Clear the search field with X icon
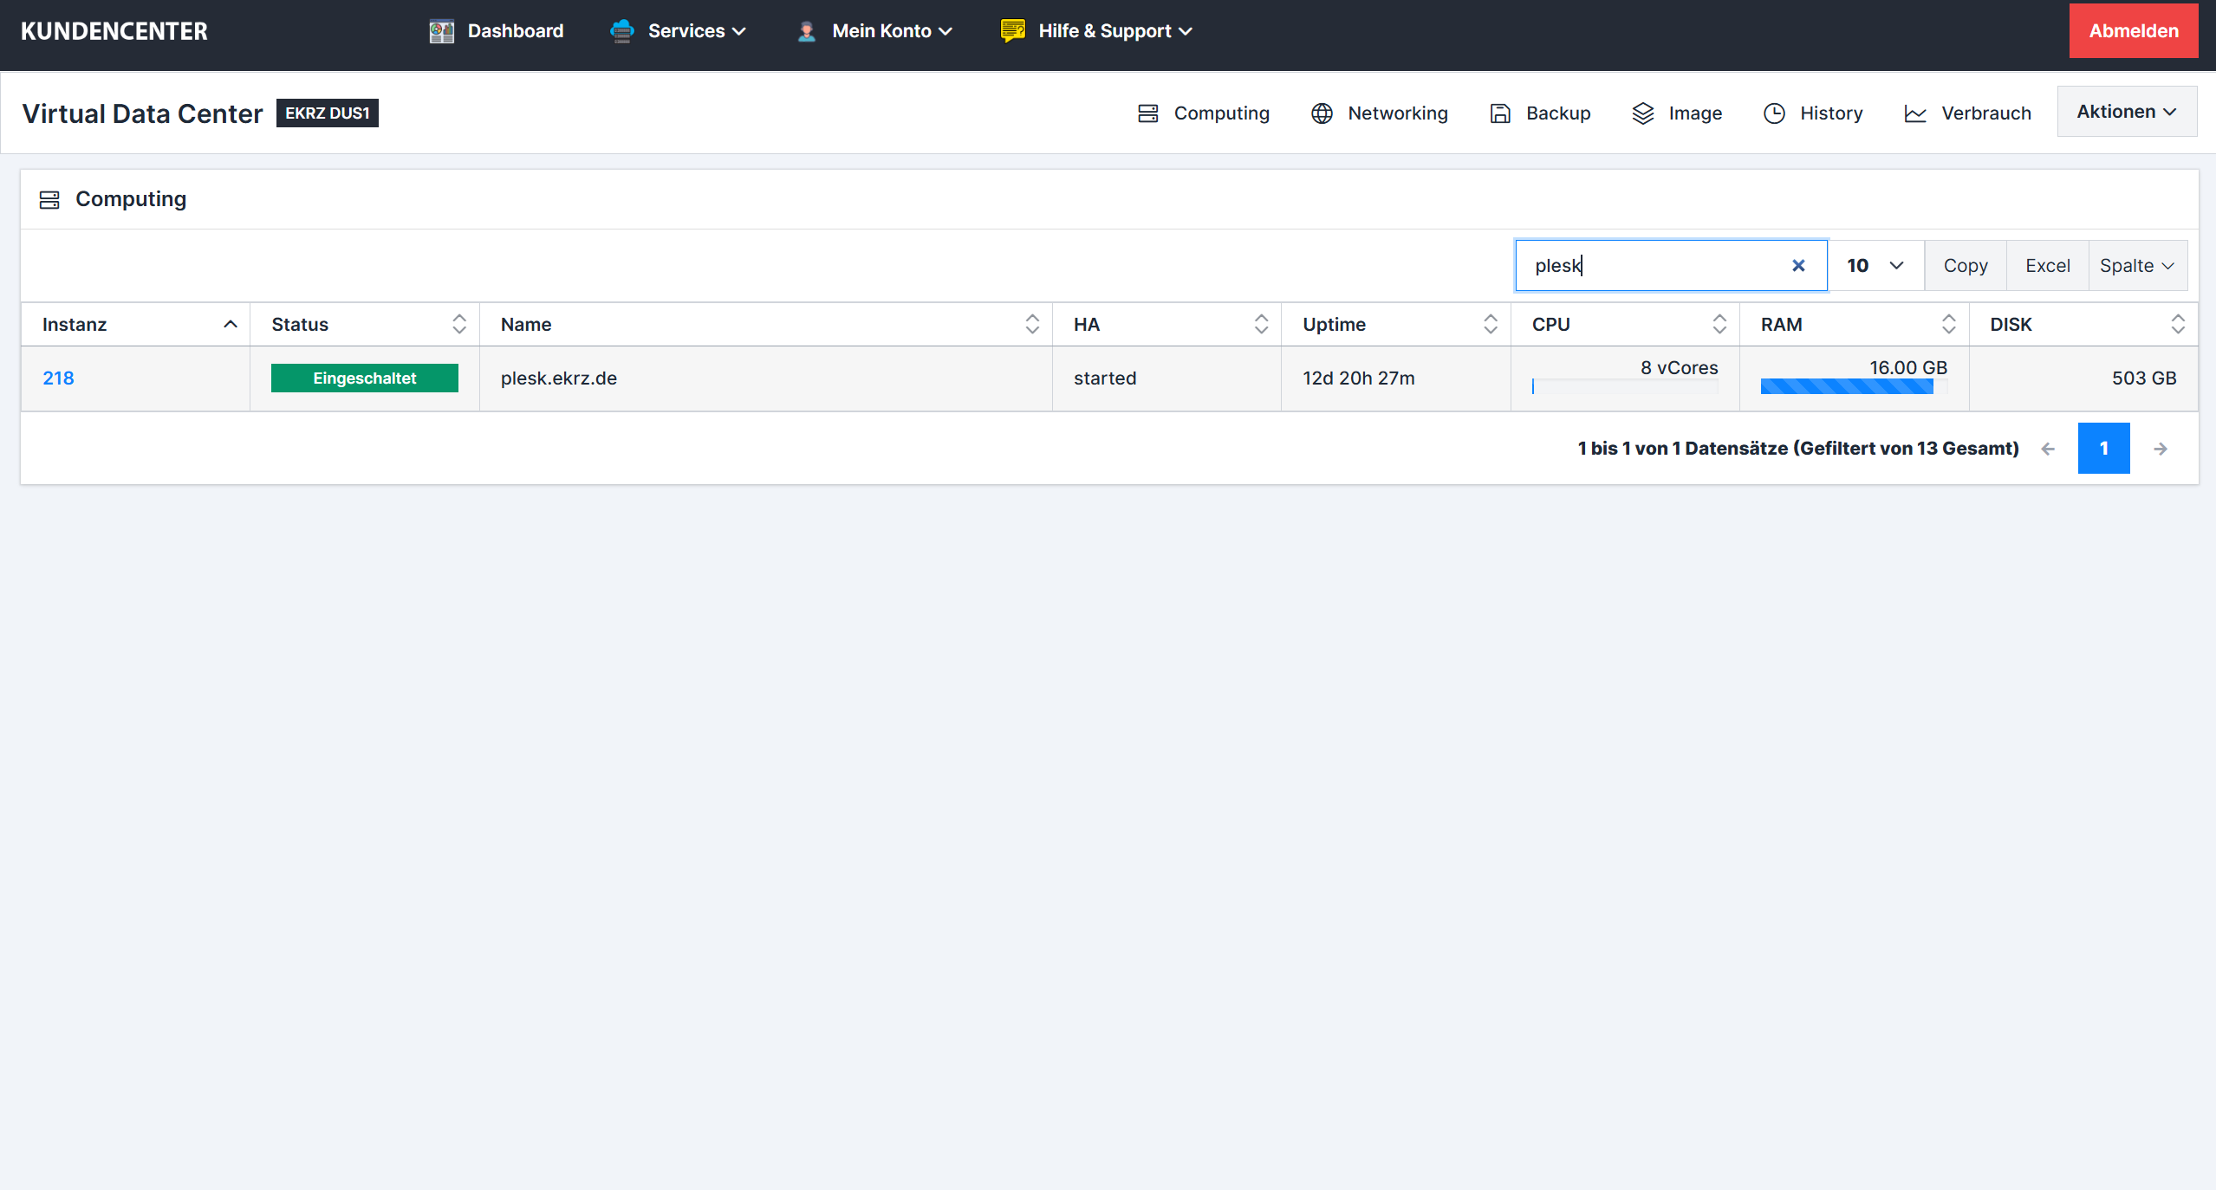The height and width of the screenshot is (1190, 2216). [1798, 266]
